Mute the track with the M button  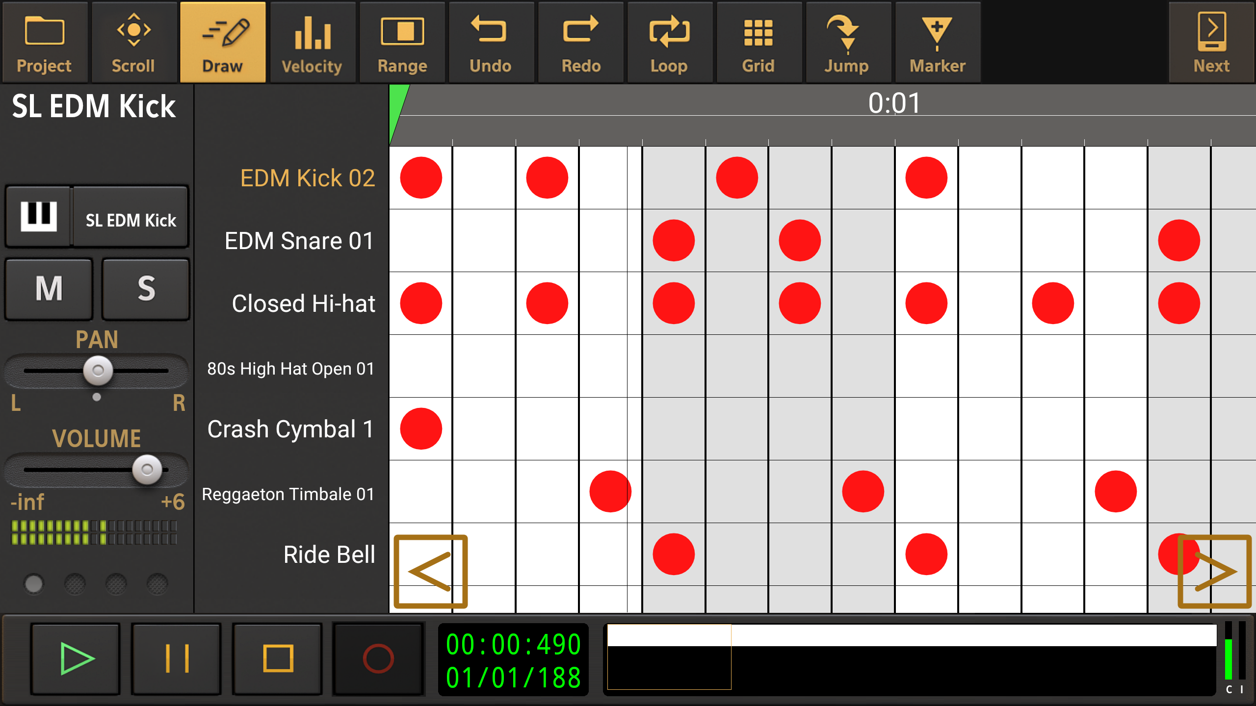(49, 289)
